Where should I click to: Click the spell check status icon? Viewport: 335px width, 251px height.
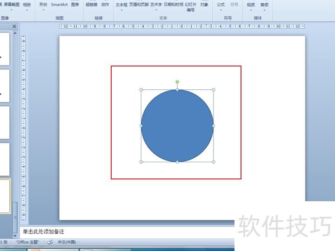pos(50,242)
